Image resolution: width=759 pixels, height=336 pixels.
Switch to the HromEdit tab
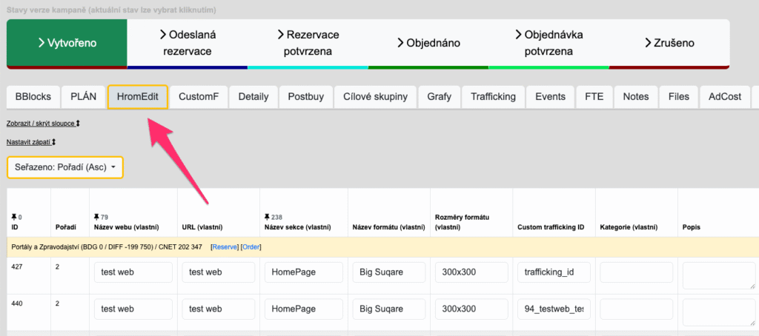click(x=138, y=97)
